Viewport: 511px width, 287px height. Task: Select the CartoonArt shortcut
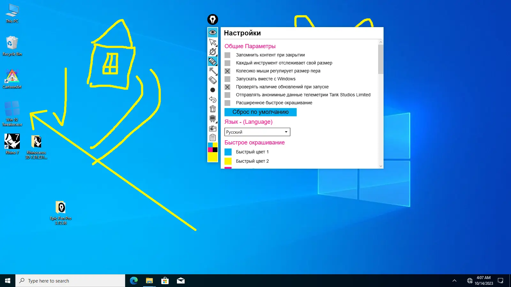12,79
